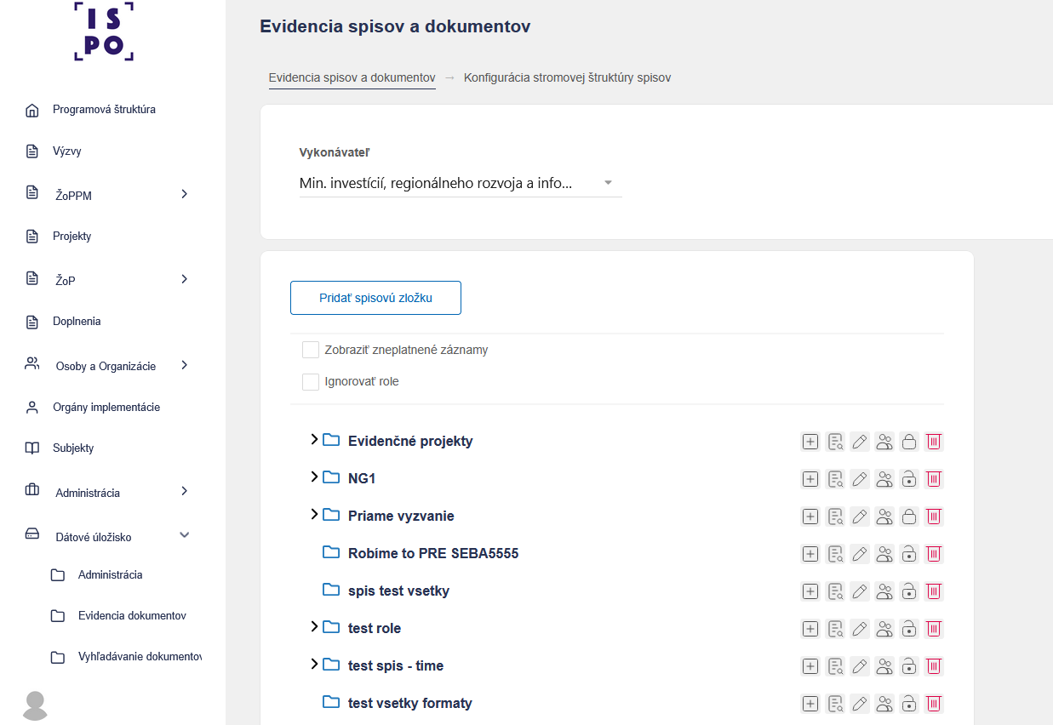The width and height of the screenshot is (1053, 725).
Task: Click the pencil edit icon for Priame vyzvanie
Action: (x=860, y=517)
